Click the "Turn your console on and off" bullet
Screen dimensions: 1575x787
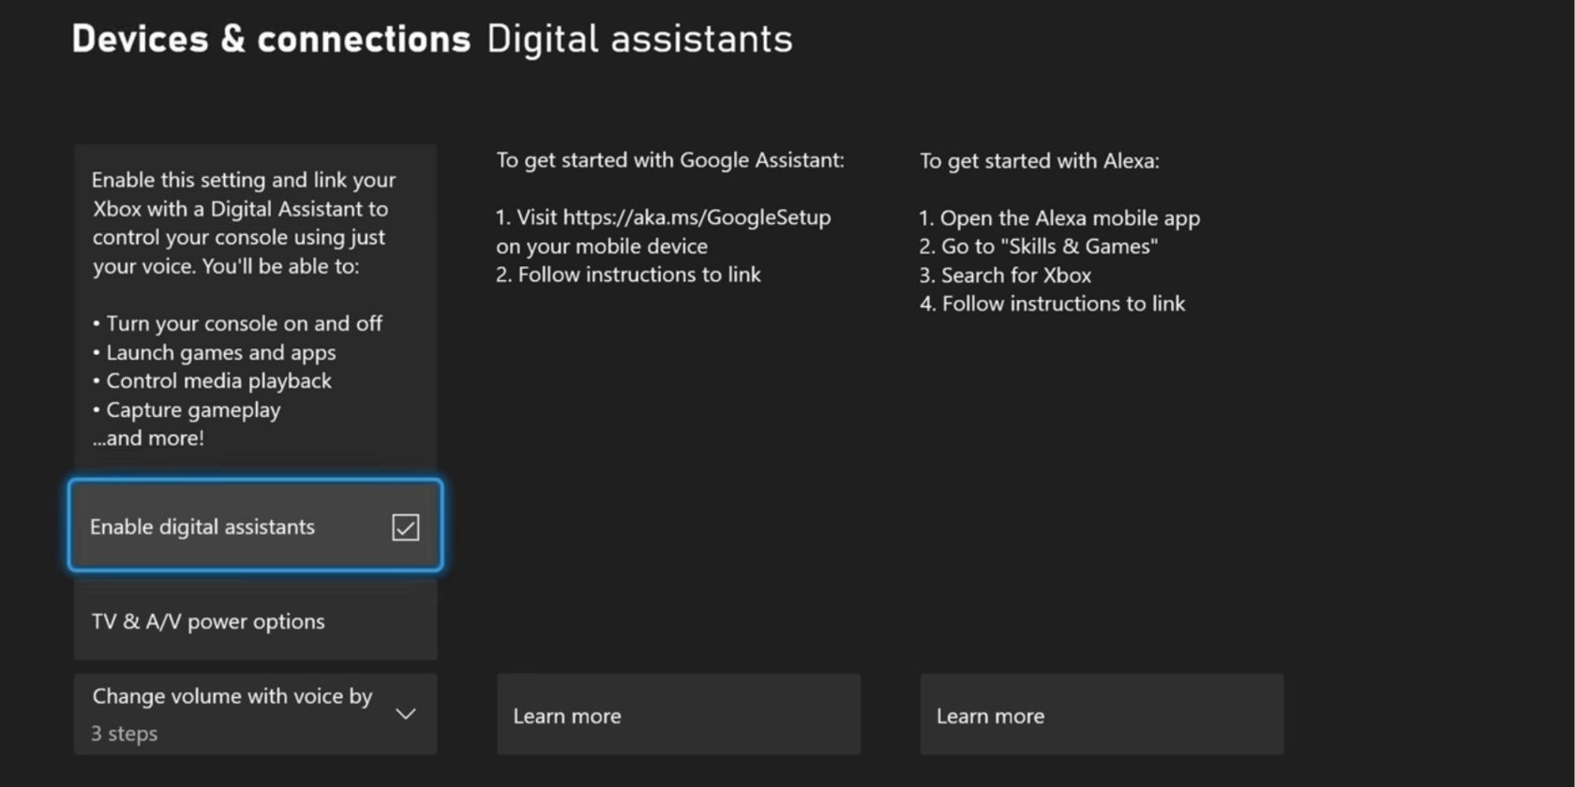pyautogui.click(x=243, y=324)
